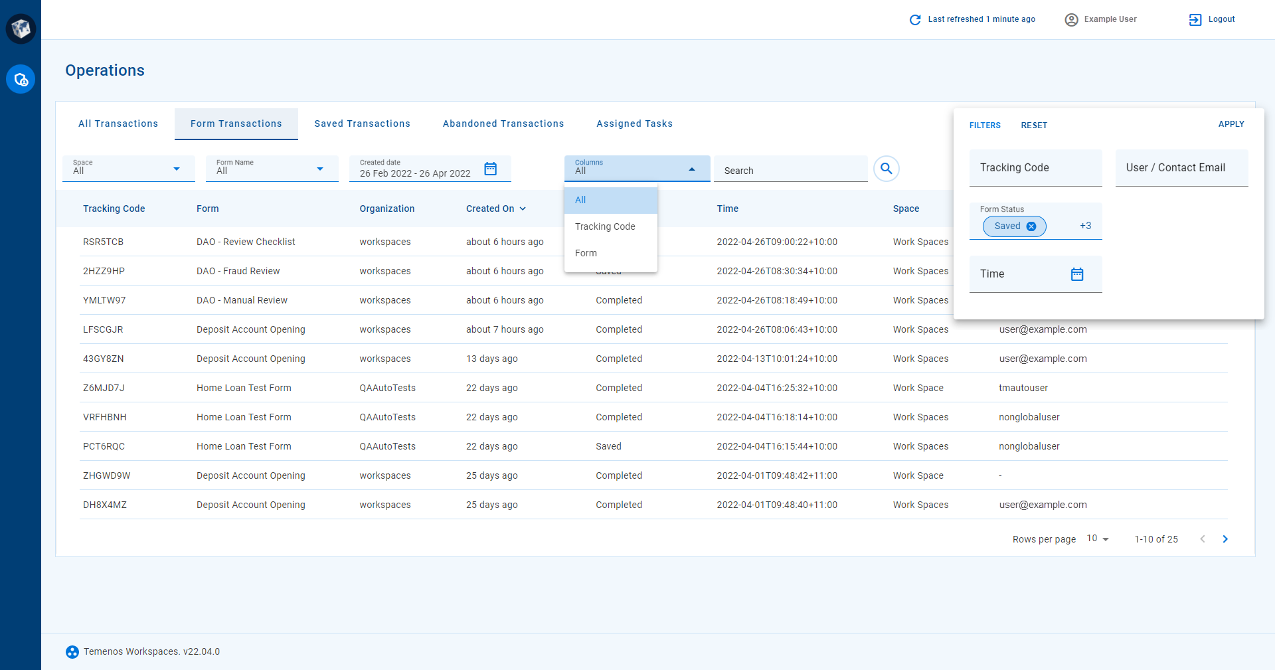Change the Rows per page dropdown
Screen dimensions: 1275x670
pos(1098,539)
